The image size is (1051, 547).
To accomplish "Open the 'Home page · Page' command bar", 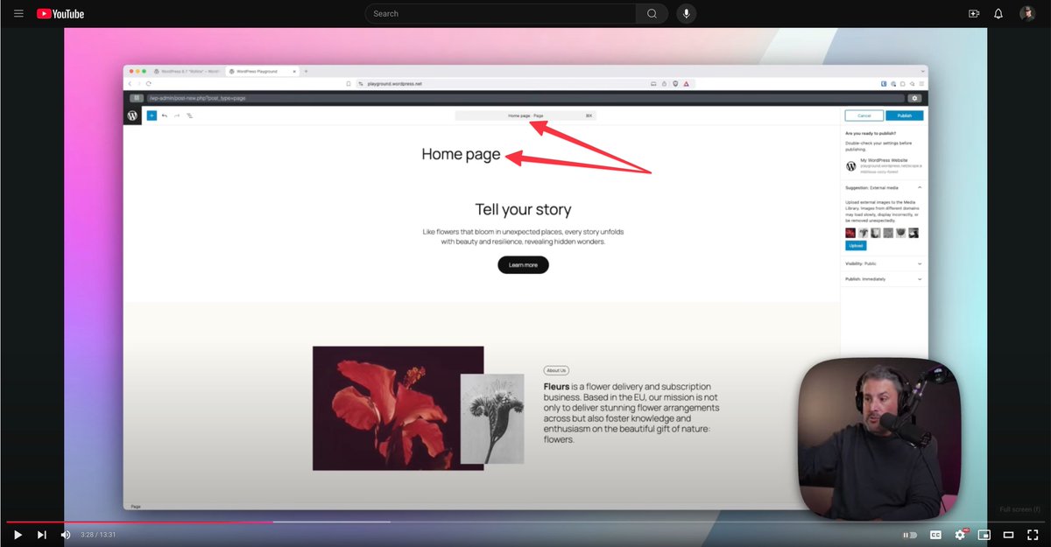I will [525, 116].
